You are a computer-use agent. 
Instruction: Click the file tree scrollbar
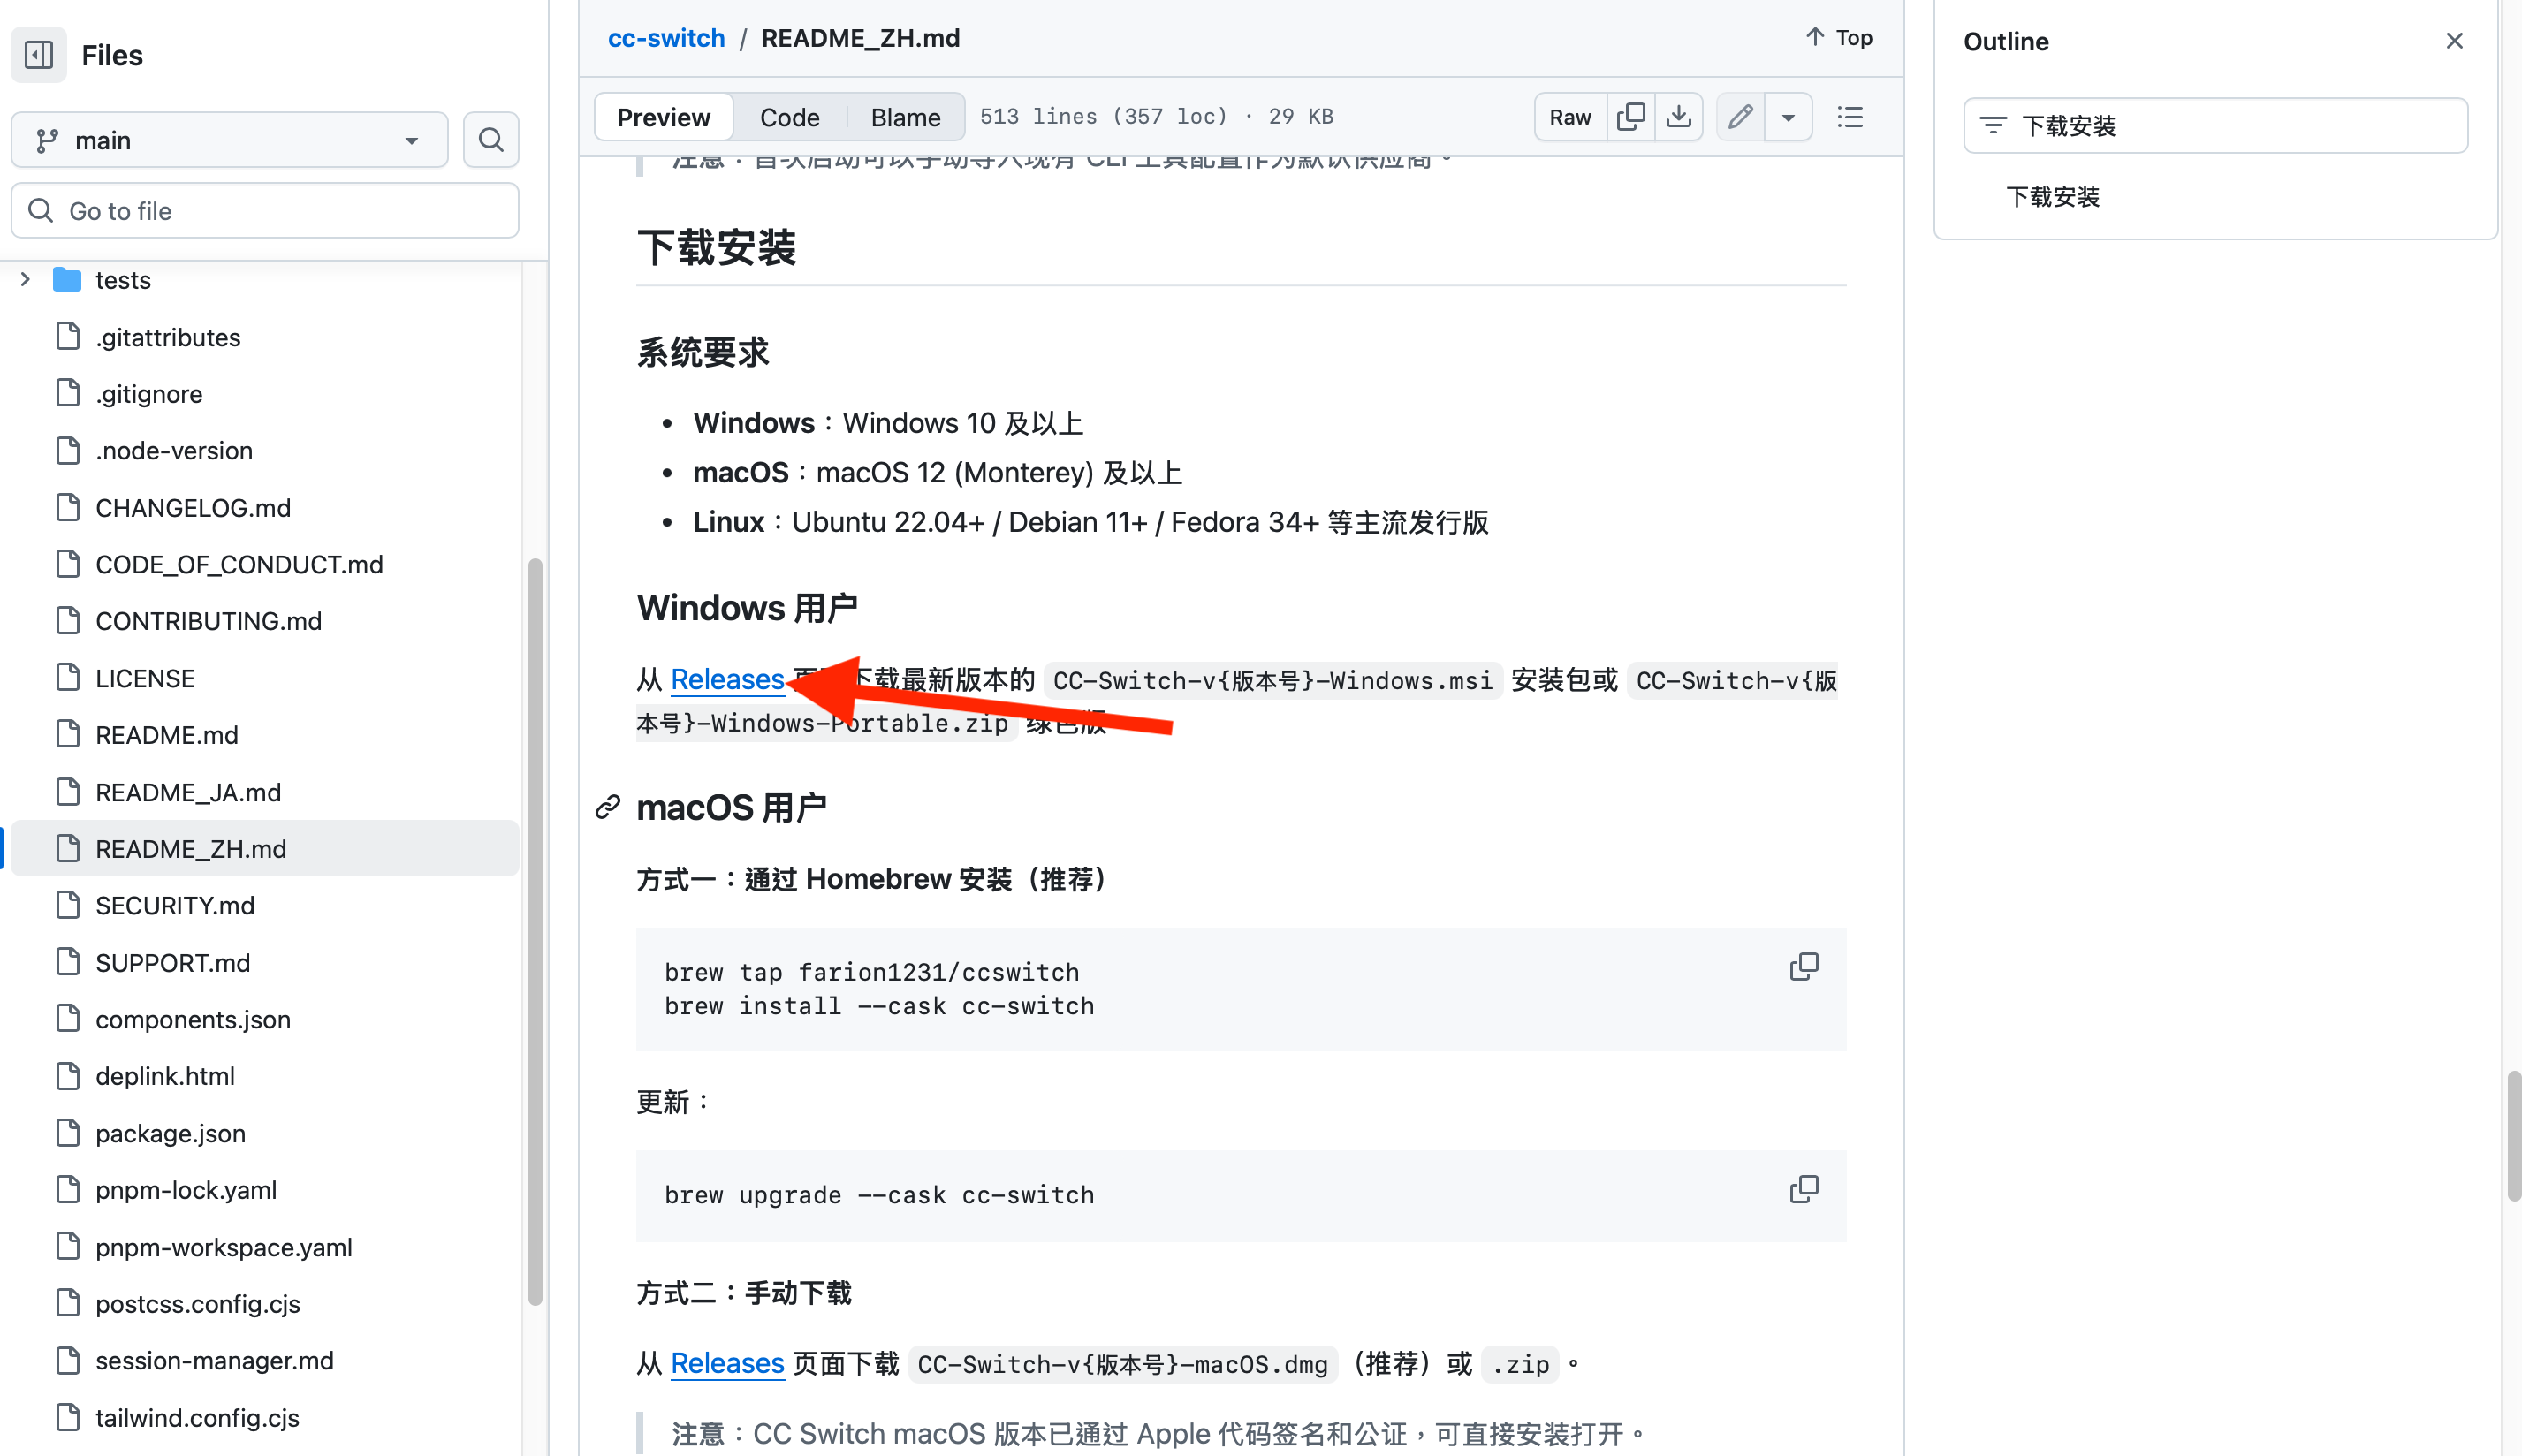[535, 931]
